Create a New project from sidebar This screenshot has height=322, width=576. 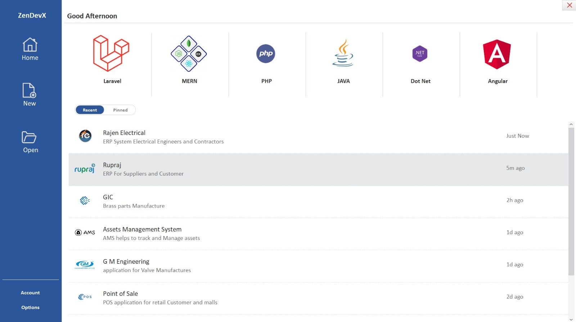[30, 95]
